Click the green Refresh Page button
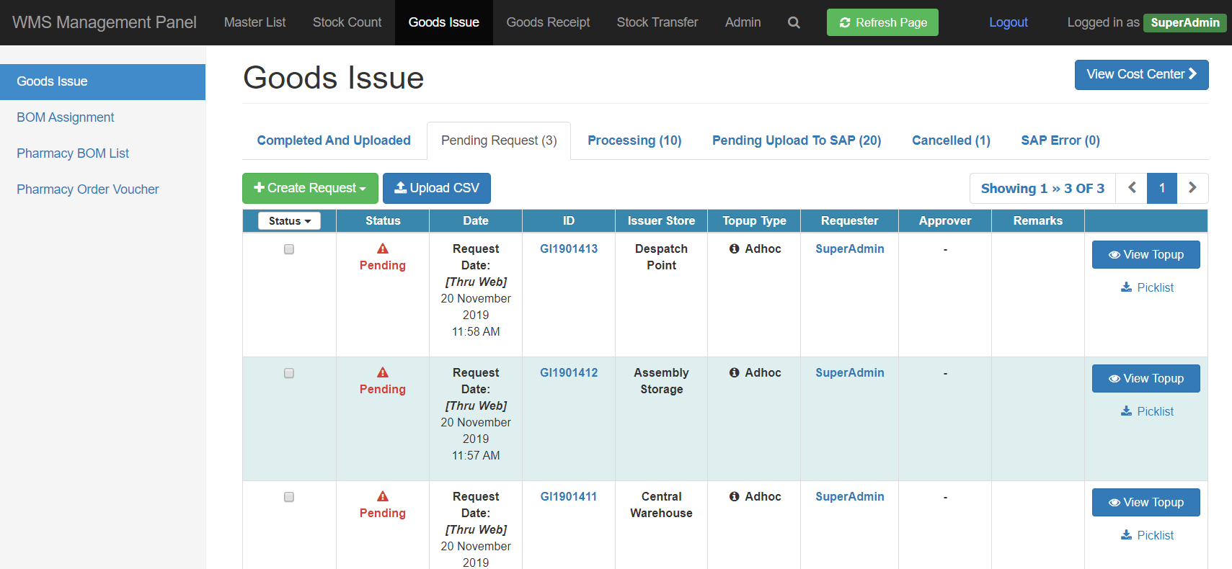Viewport: 1232px width, 569px height. [x=882, y=22]
